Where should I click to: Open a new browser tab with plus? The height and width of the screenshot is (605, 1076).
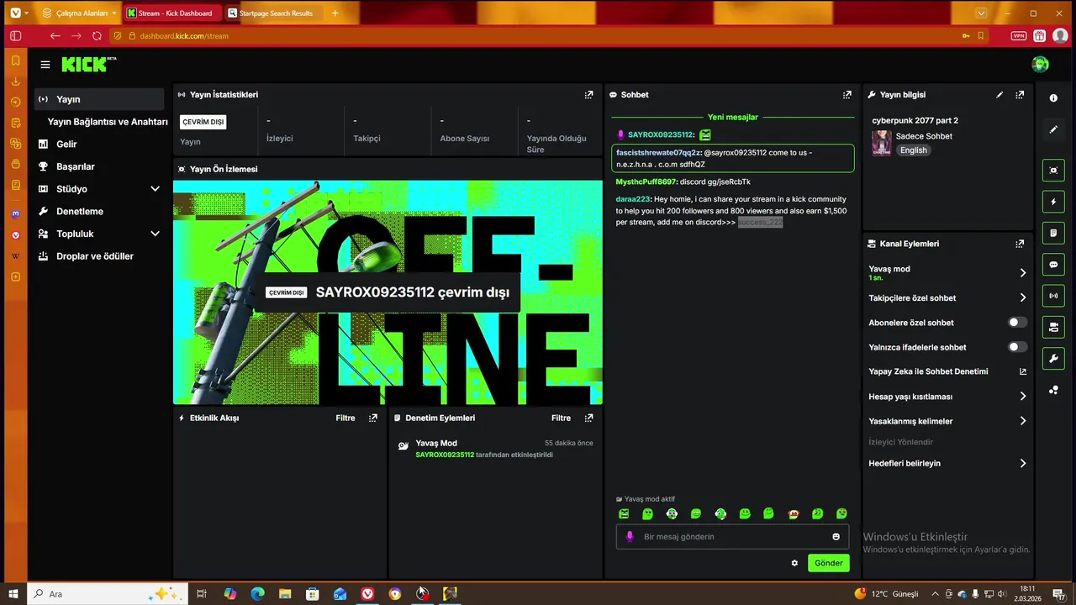pos(335,13)
